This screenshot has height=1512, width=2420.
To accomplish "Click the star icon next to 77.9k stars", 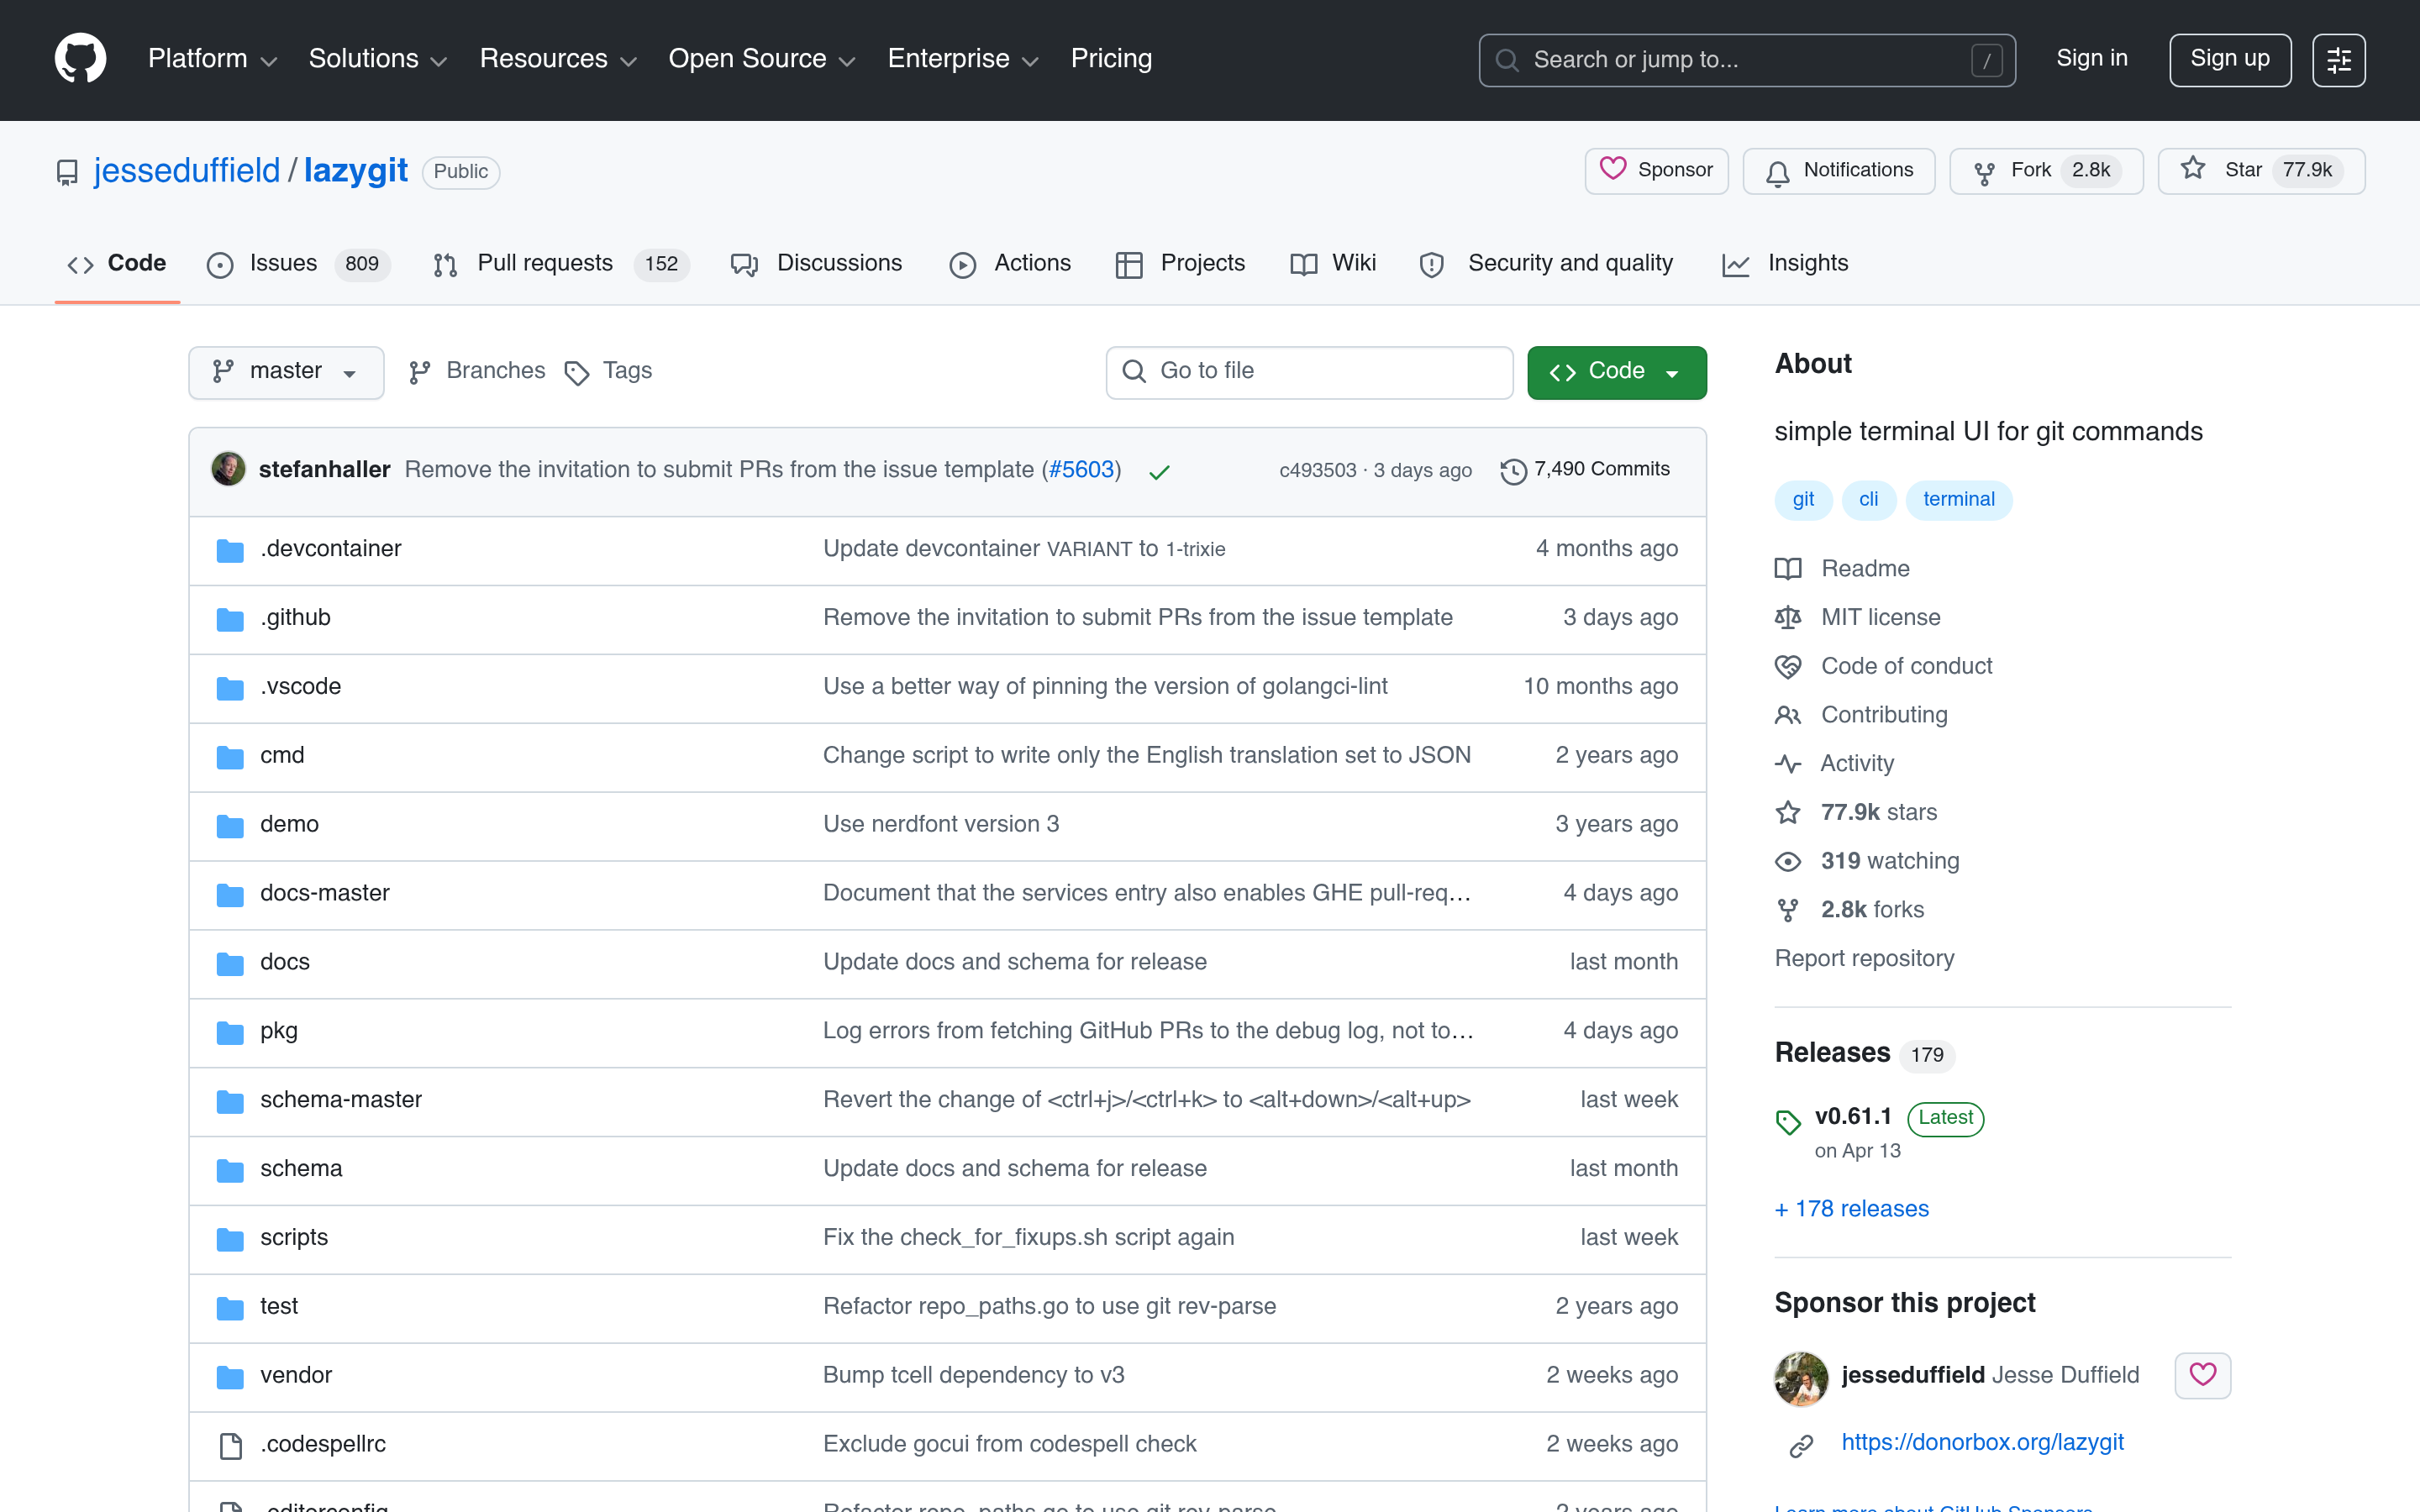I will [x=1788, y=812].
